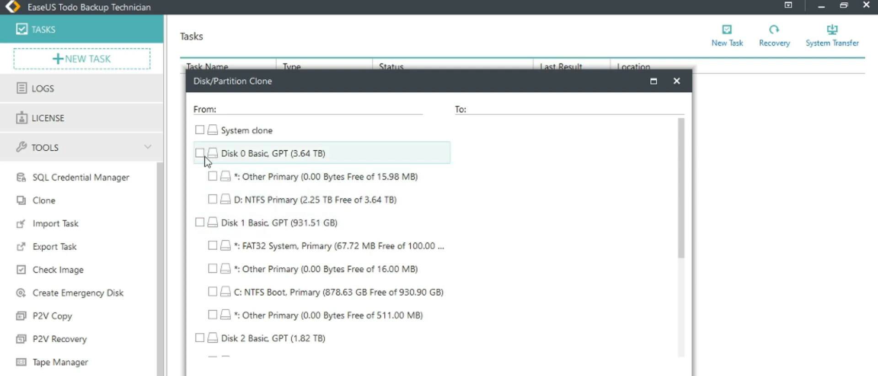
Task: Click the title bar dropdown menu icon
Action: [x=788, y=5]
